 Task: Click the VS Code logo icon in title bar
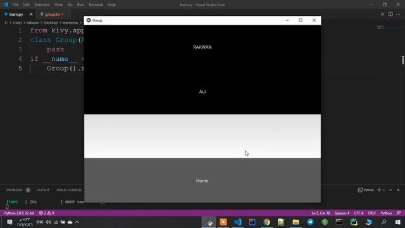pos(6,4)
